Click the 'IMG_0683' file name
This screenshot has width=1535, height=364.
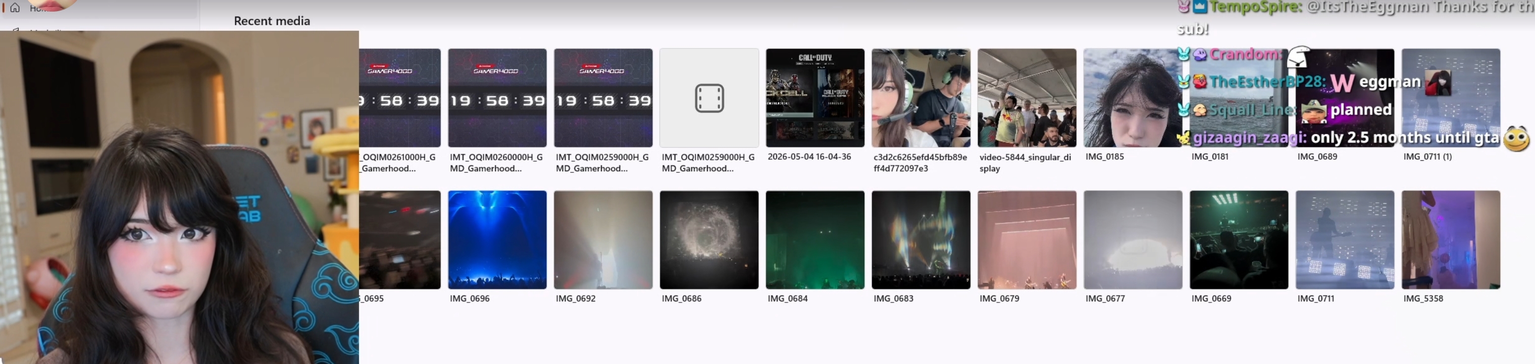(893, 298)
